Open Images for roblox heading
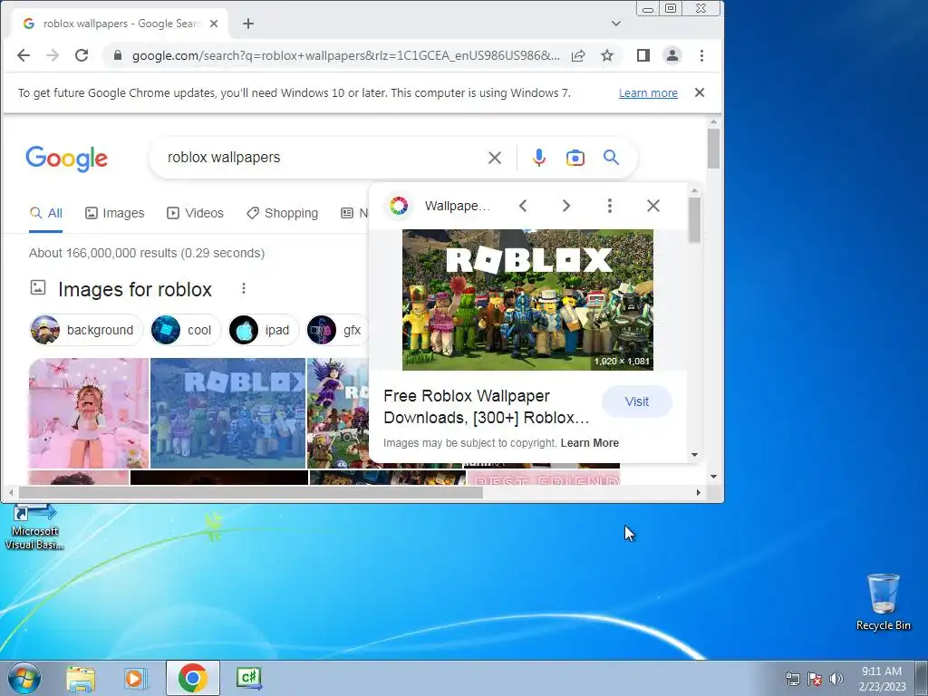 [135, 289]
